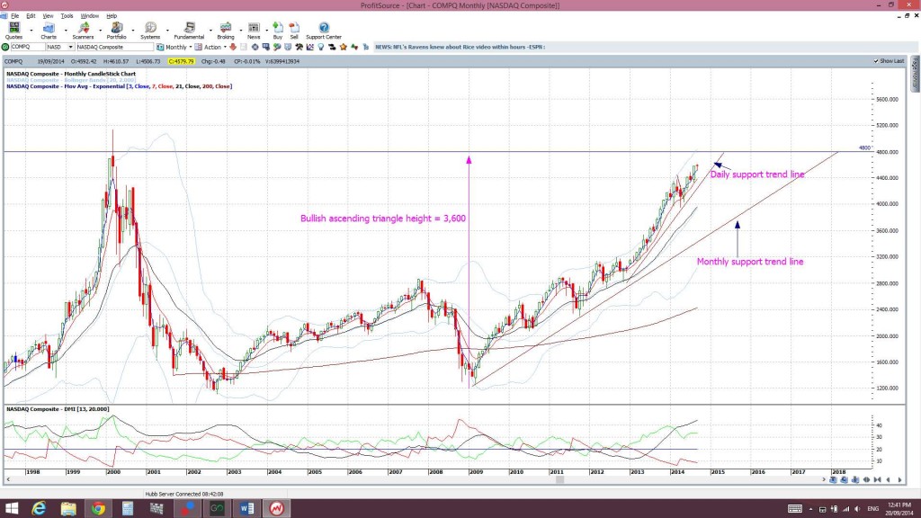Image resolution: width=921 pixels, height=518 pixels.
Task: Click the expand bars icon
Action: click(x=866, y=480)
